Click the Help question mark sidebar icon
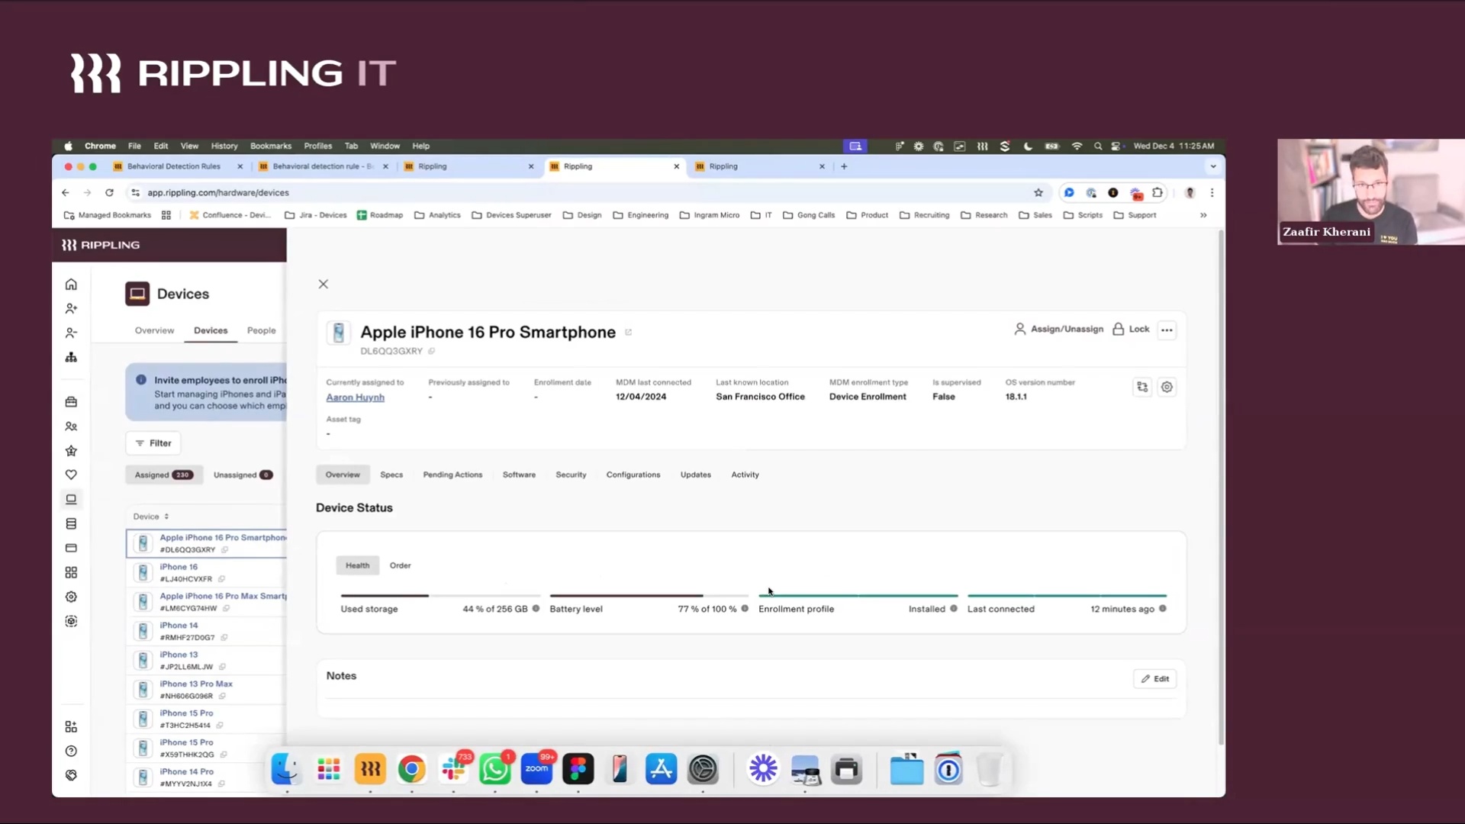The image size is (1465, 824). point(71,752)
